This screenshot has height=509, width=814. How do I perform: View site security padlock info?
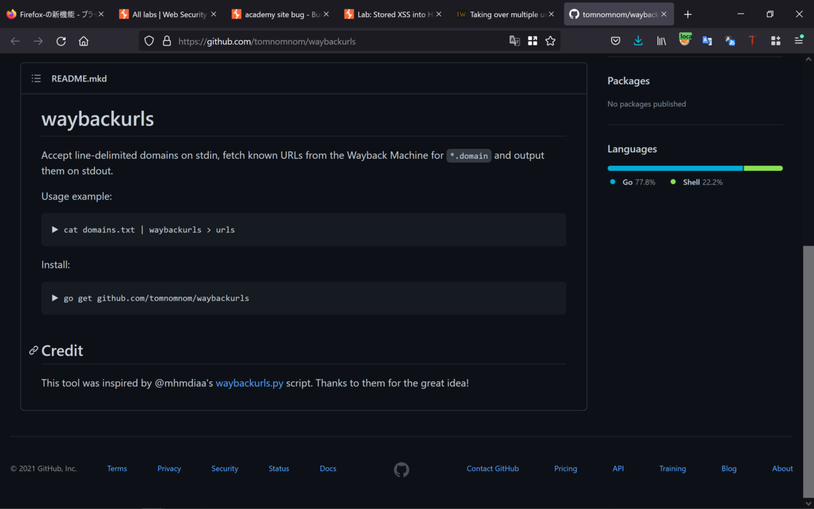(166, 41)
